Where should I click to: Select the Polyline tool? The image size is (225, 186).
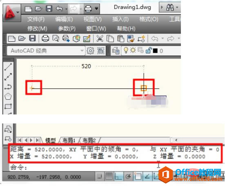click(8, 87)
